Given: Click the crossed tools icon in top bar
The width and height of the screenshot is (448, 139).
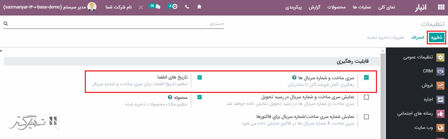Looking at the screenshot, I should click(141, 7).
